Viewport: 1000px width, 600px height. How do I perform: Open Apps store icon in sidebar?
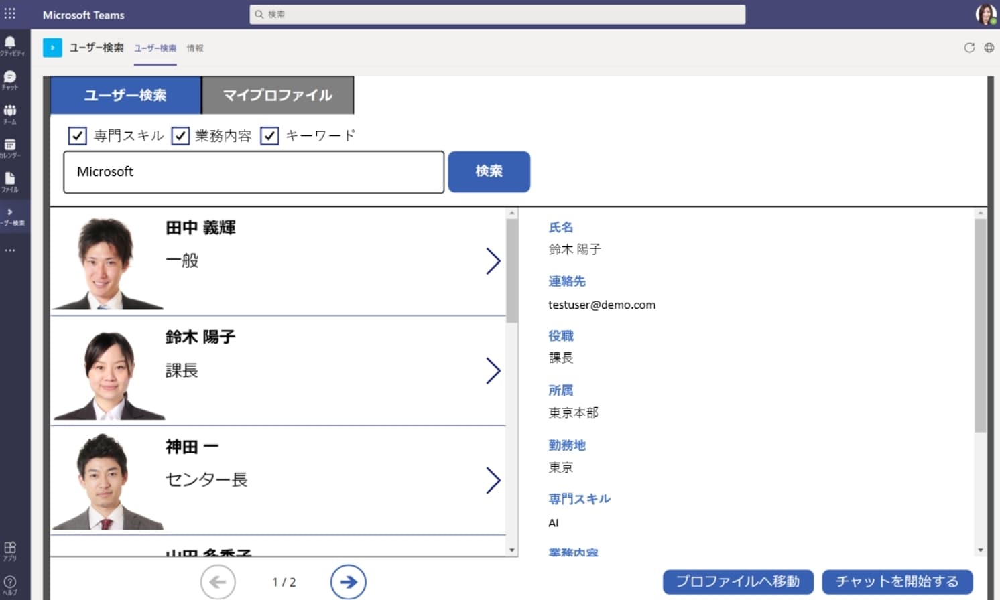pos(10,551)
